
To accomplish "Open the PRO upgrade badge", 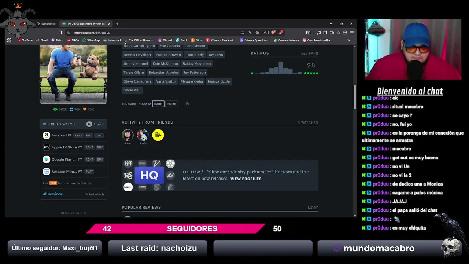I will click(x=53, y=183).
